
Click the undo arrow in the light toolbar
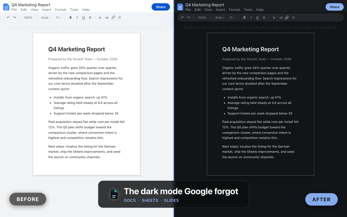click(x=8, y=17)
